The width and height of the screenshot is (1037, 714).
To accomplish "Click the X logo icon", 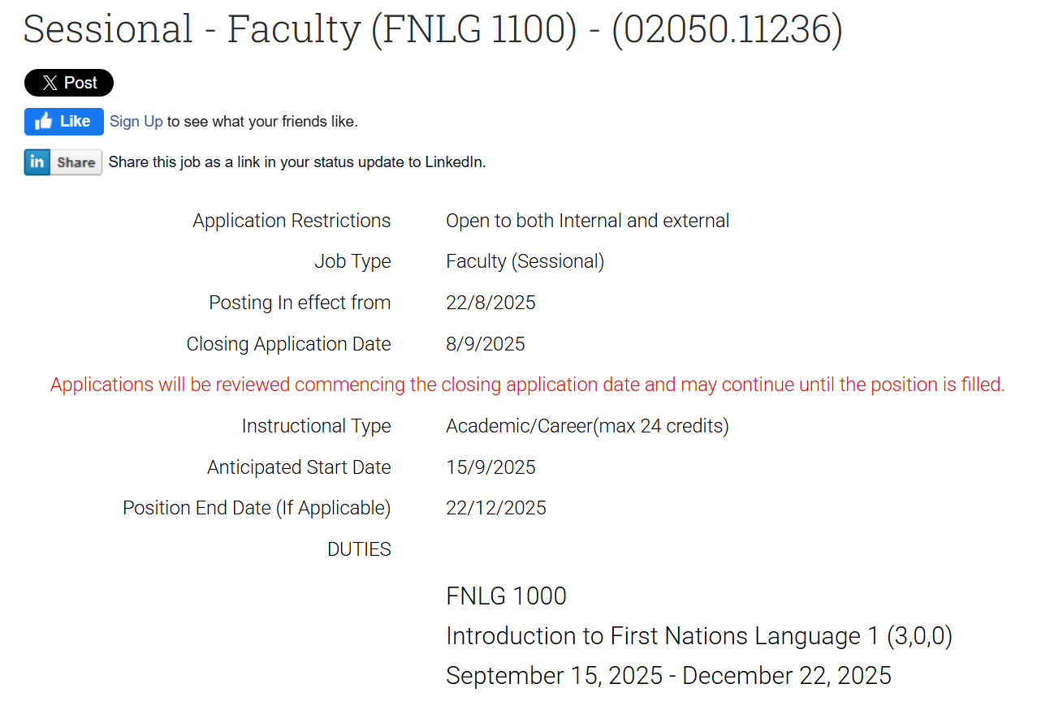I will pyautogui.click(x=50, y=83).
